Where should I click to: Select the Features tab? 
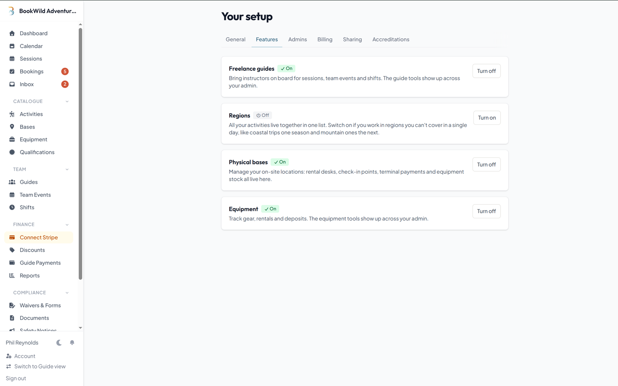click(x=267, y=39)
